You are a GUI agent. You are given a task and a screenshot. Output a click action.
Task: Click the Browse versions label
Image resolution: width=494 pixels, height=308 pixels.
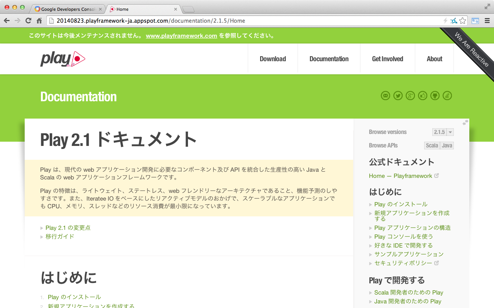[x=388, y=132]
